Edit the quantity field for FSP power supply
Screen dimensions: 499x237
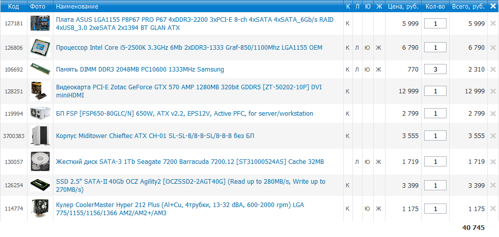coord(435,113)
